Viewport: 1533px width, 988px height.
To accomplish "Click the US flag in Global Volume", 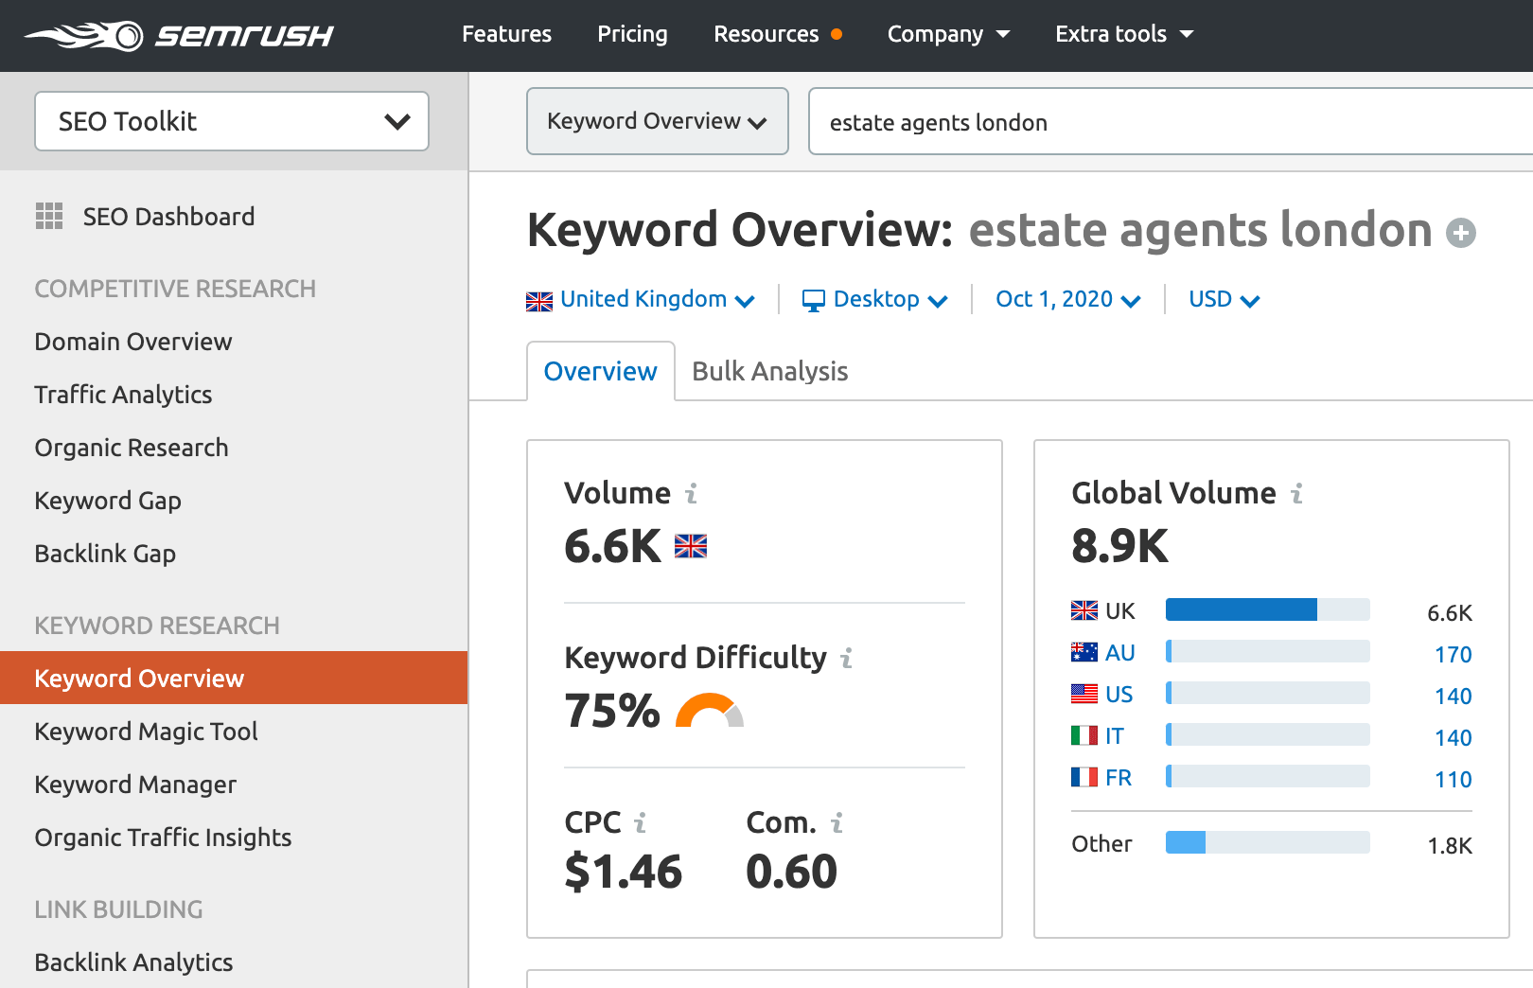I will click(x=1084, y=694).
